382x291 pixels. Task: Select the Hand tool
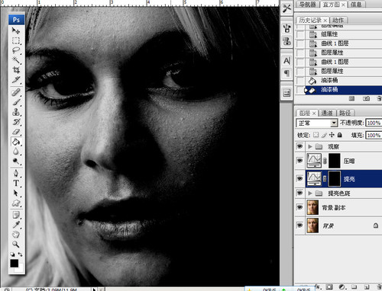pos(16,234)
